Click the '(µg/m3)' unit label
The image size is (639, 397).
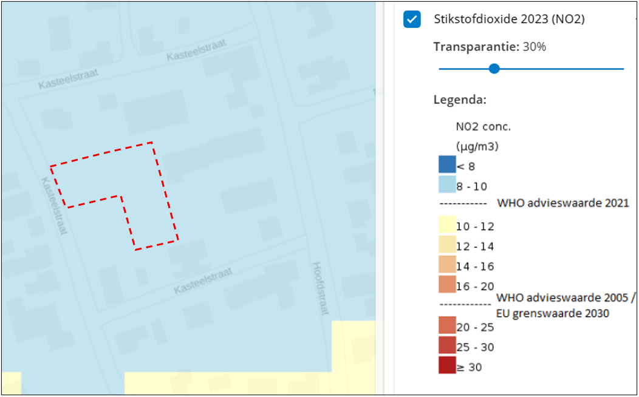pos(477,146)
